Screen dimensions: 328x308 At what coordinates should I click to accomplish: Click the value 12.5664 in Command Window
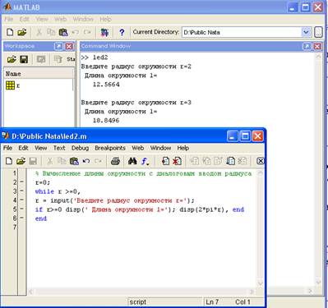[x=106, y=85]
